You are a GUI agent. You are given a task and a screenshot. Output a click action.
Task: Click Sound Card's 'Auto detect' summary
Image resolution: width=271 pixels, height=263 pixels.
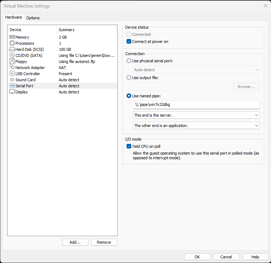[x=69, y=80]
